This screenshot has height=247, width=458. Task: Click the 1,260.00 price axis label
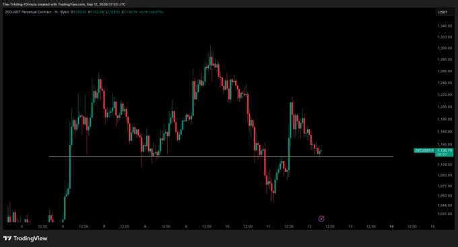pos(445,71)
